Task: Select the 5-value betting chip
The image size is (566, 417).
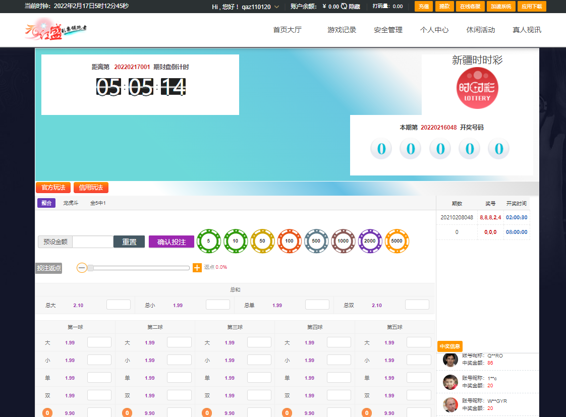Action: click(x=209, y=241)
